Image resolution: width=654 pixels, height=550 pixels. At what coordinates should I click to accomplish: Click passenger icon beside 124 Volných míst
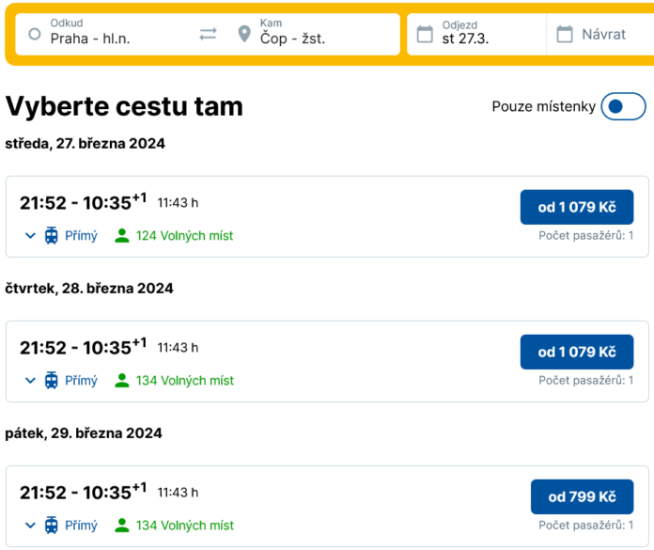(122, 235)
